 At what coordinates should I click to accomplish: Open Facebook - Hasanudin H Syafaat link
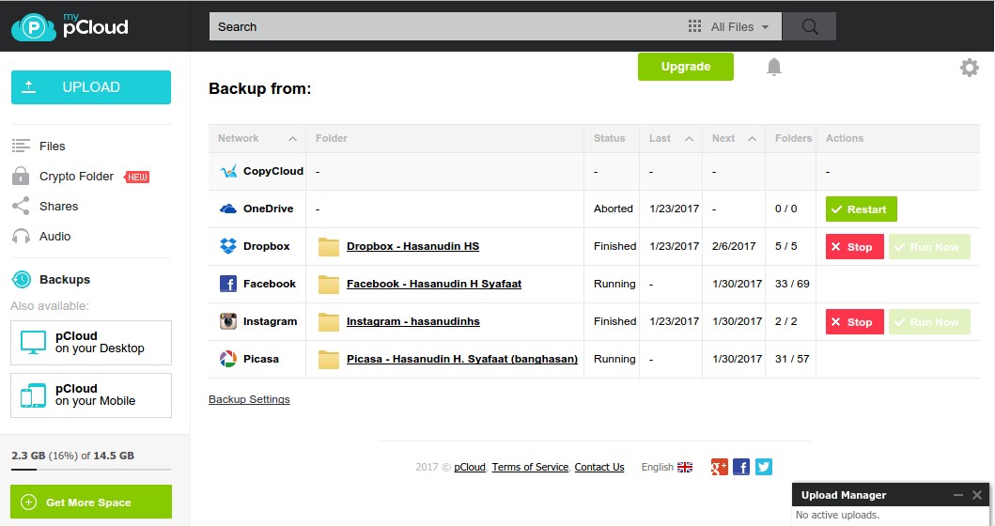[x=434, y=284]
